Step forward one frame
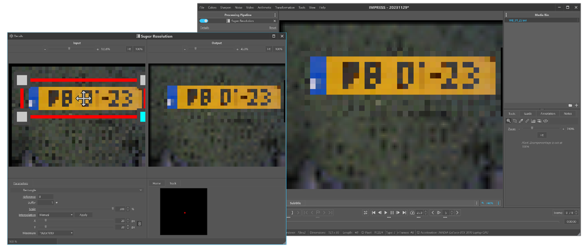Screen dimensions: 583x248 pos(398,212)
